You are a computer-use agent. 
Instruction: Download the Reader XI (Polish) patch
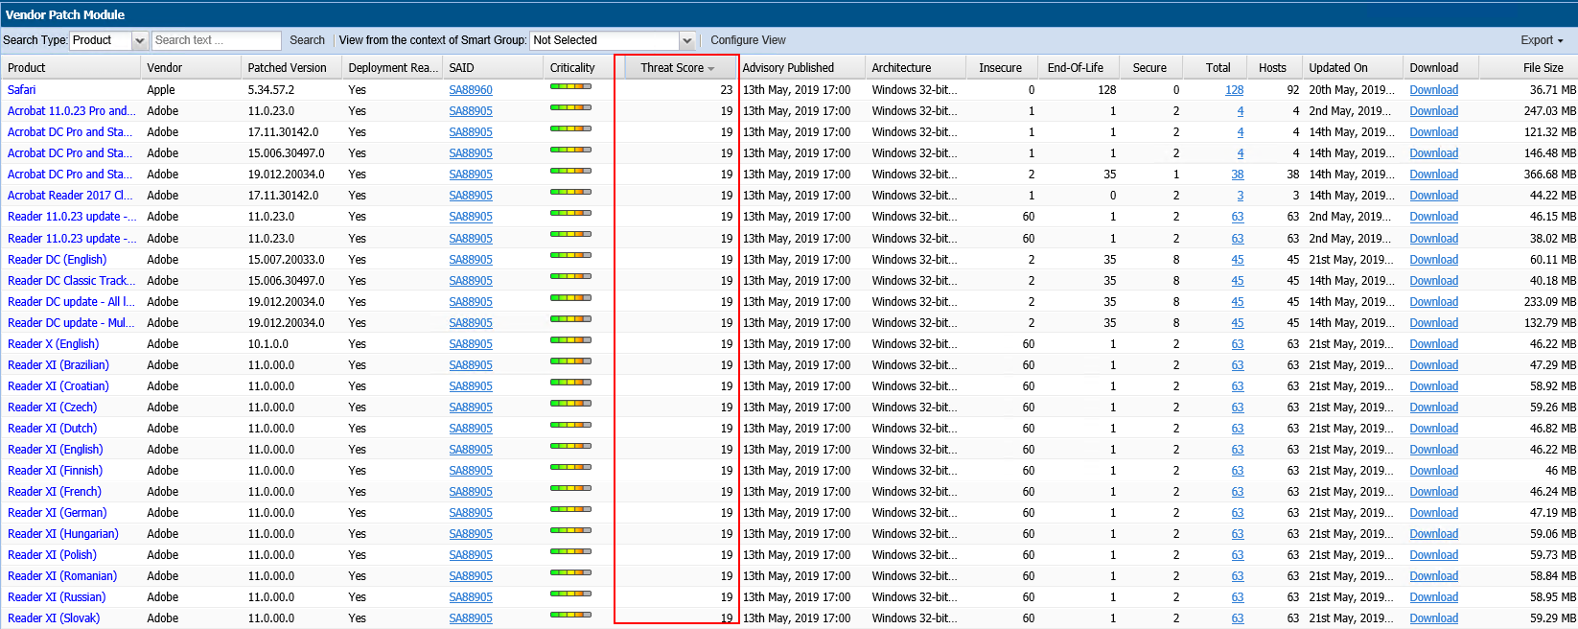click(1433, 555)
